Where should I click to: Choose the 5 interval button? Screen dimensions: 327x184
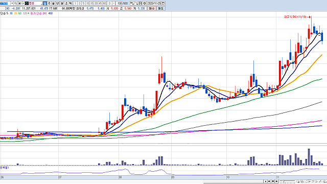pos(84,4)
